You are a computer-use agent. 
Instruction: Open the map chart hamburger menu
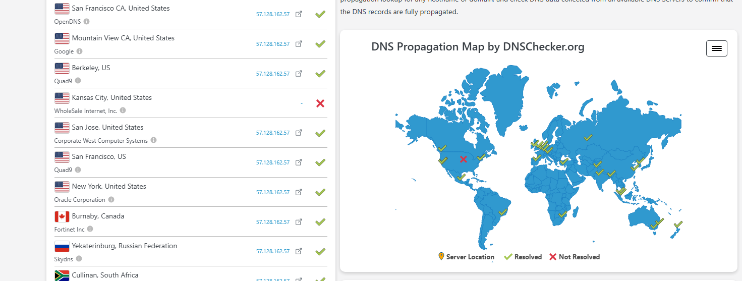(x=716, y=48)
